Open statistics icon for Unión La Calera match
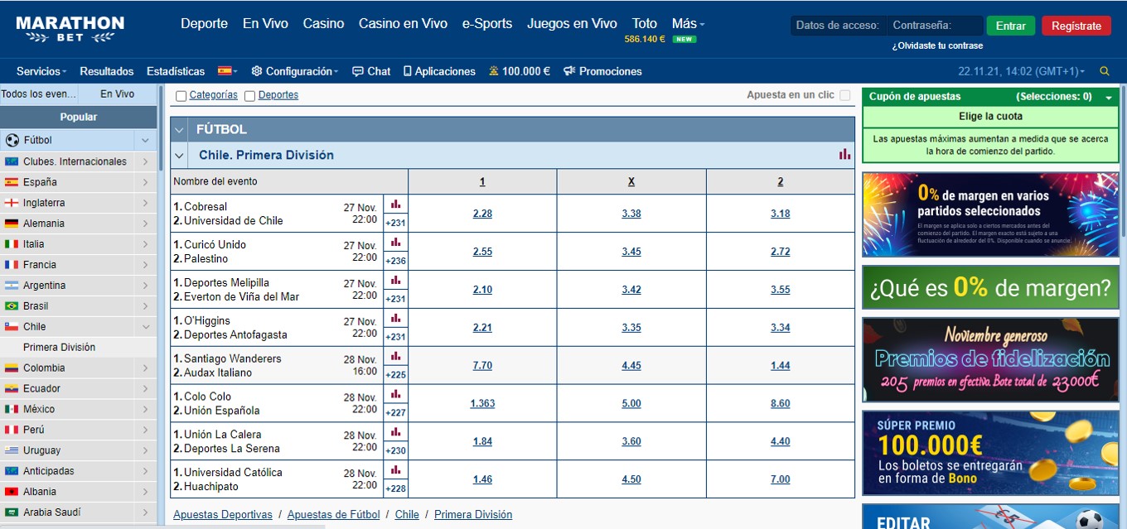Viewport: 1127px width, 529px height. (x=395, y=432)
